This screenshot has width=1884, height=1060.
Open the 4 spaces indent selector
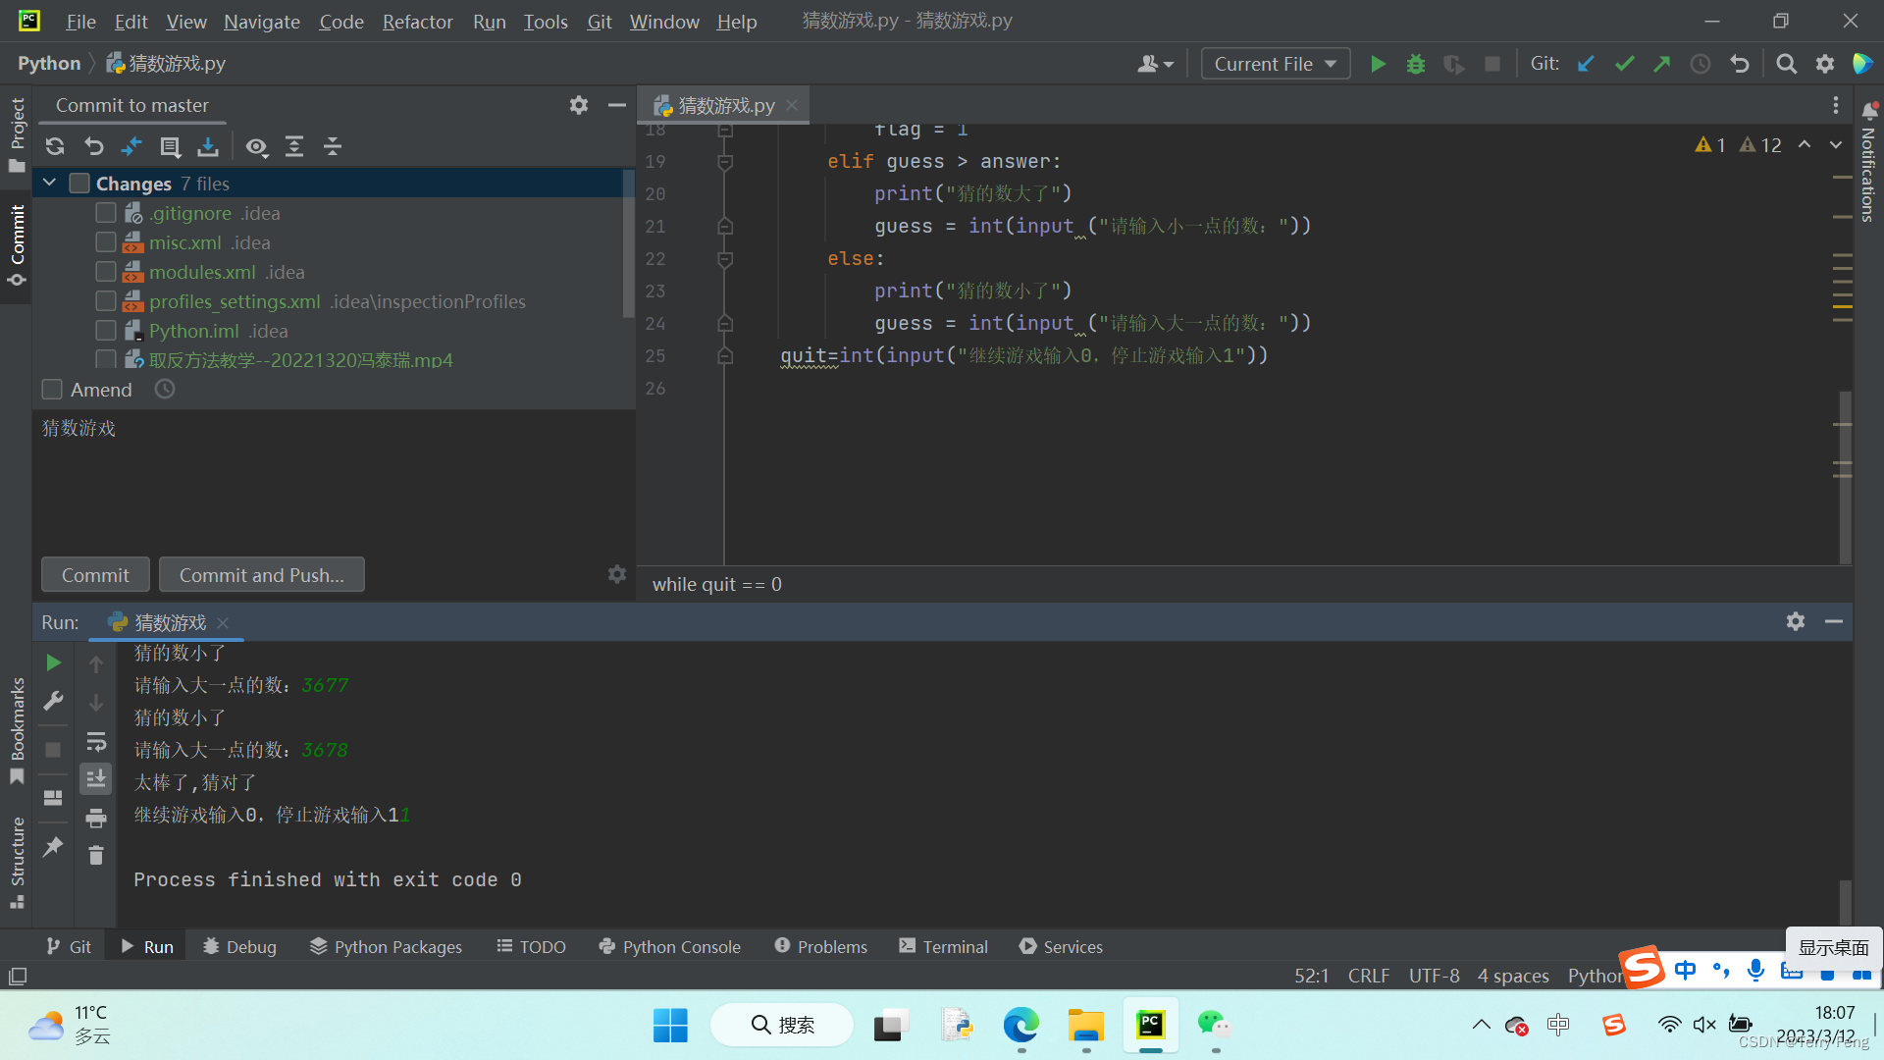(x=1513, y=976)
